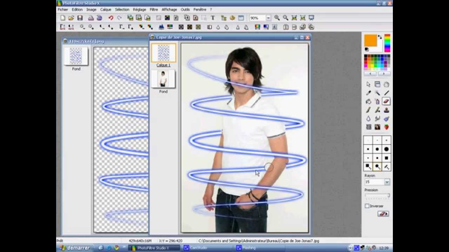Select Fond layer thumbnail in Joe-Jonas window

point(163,79)
